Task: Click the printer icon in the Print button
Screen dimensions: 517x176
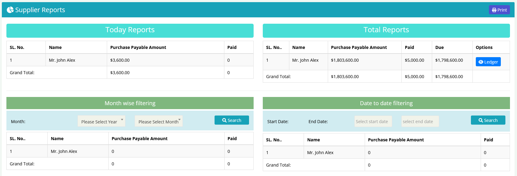Action: pyautogui.click(x=494, y=10)
